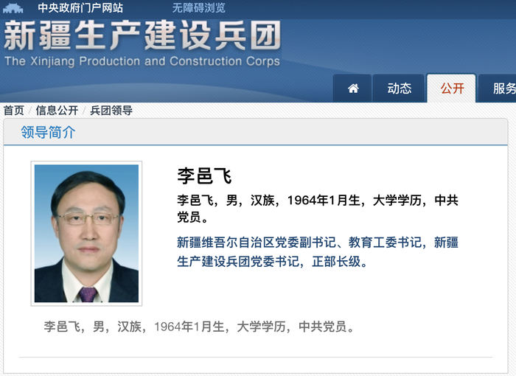
Task: Click the 领导简介 section heading
Action: (x=48, y=132)
